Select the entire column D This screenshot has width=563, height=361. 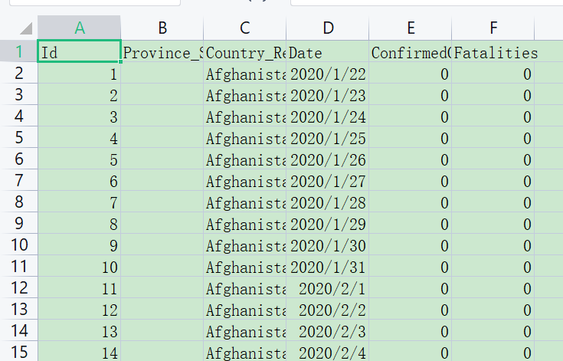[328, 28]
